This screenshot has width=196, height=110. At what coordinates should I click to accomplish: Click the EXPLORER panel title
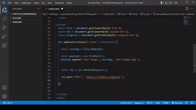17,9
